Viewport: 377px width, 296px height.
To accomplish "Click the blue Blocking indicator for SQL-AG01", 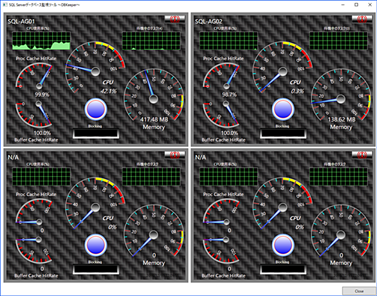I will [95, 109].
